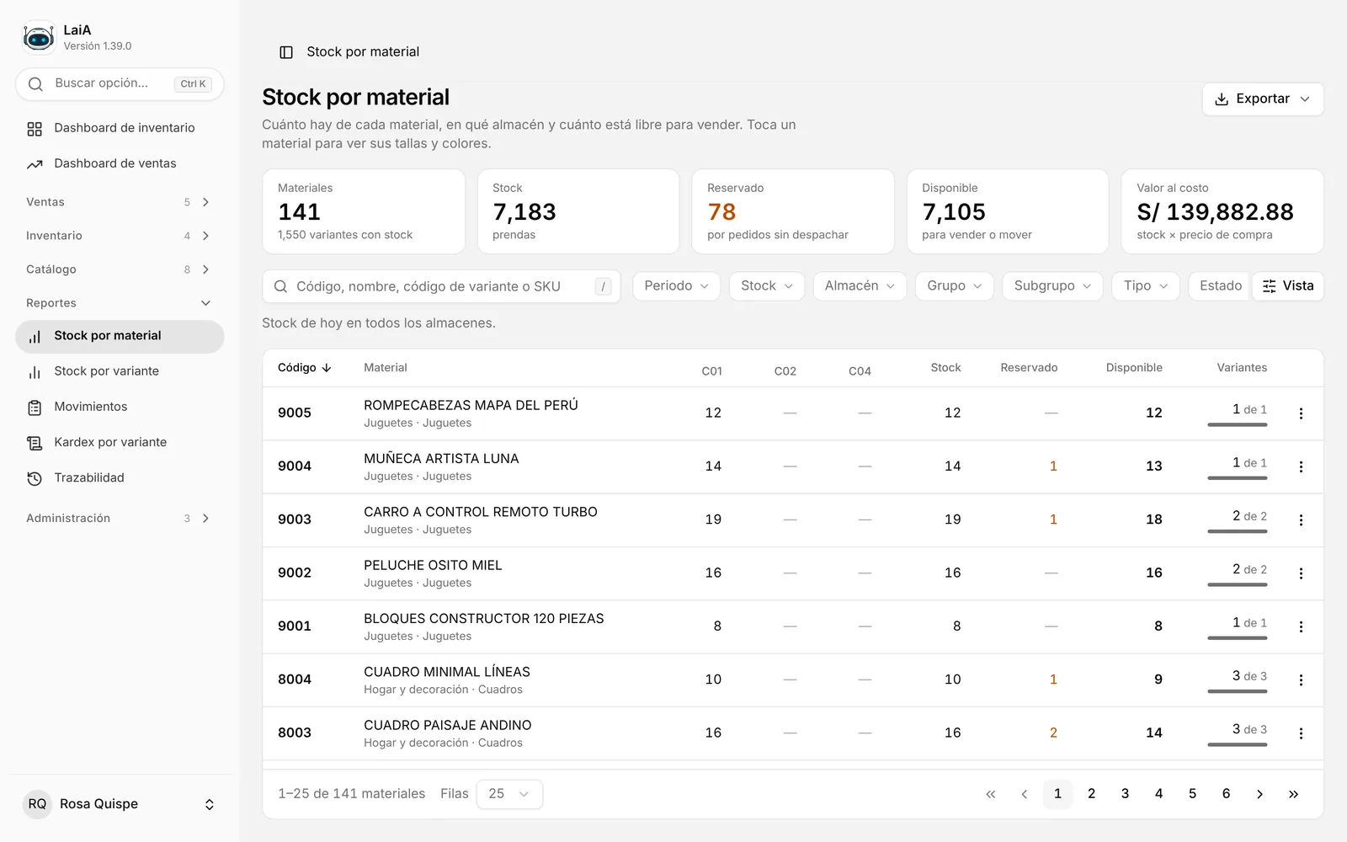Open row actions for CUADRO MINIMAL LÍNEAS
The width and height of the screenshot is (1347, 842).
point(1301,680)
